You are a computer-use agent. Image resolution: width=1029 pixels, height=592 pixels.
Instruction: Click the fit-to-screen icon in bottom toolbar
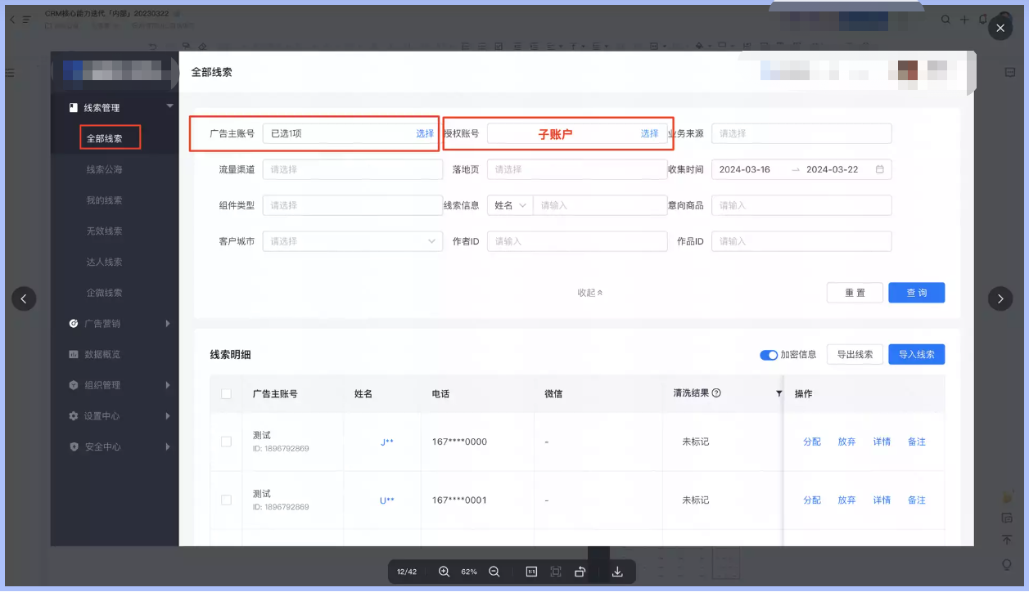[x=556, y=572]
